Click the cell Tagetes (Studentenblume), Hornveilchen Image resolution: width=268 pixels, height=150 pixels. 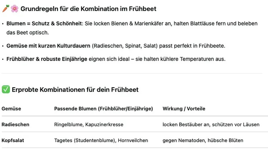point(101,140)
